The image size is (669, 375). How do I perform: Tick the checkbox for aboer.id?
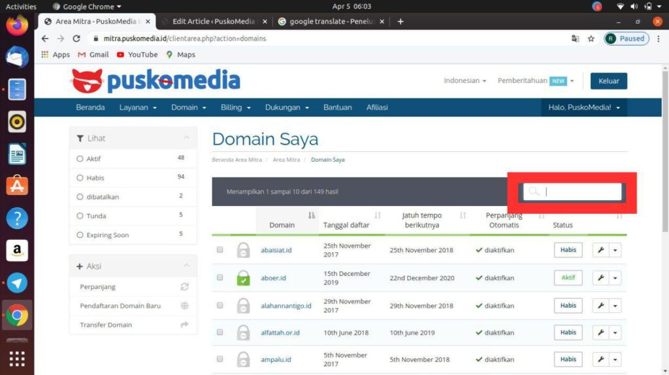[x=220, y=277]
